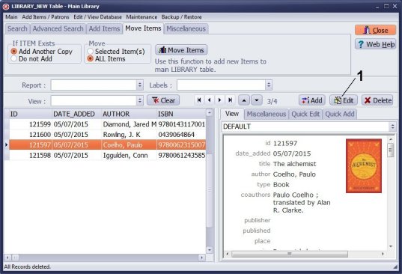Expand the DEFAULT template dropdown

click(392, 127)
